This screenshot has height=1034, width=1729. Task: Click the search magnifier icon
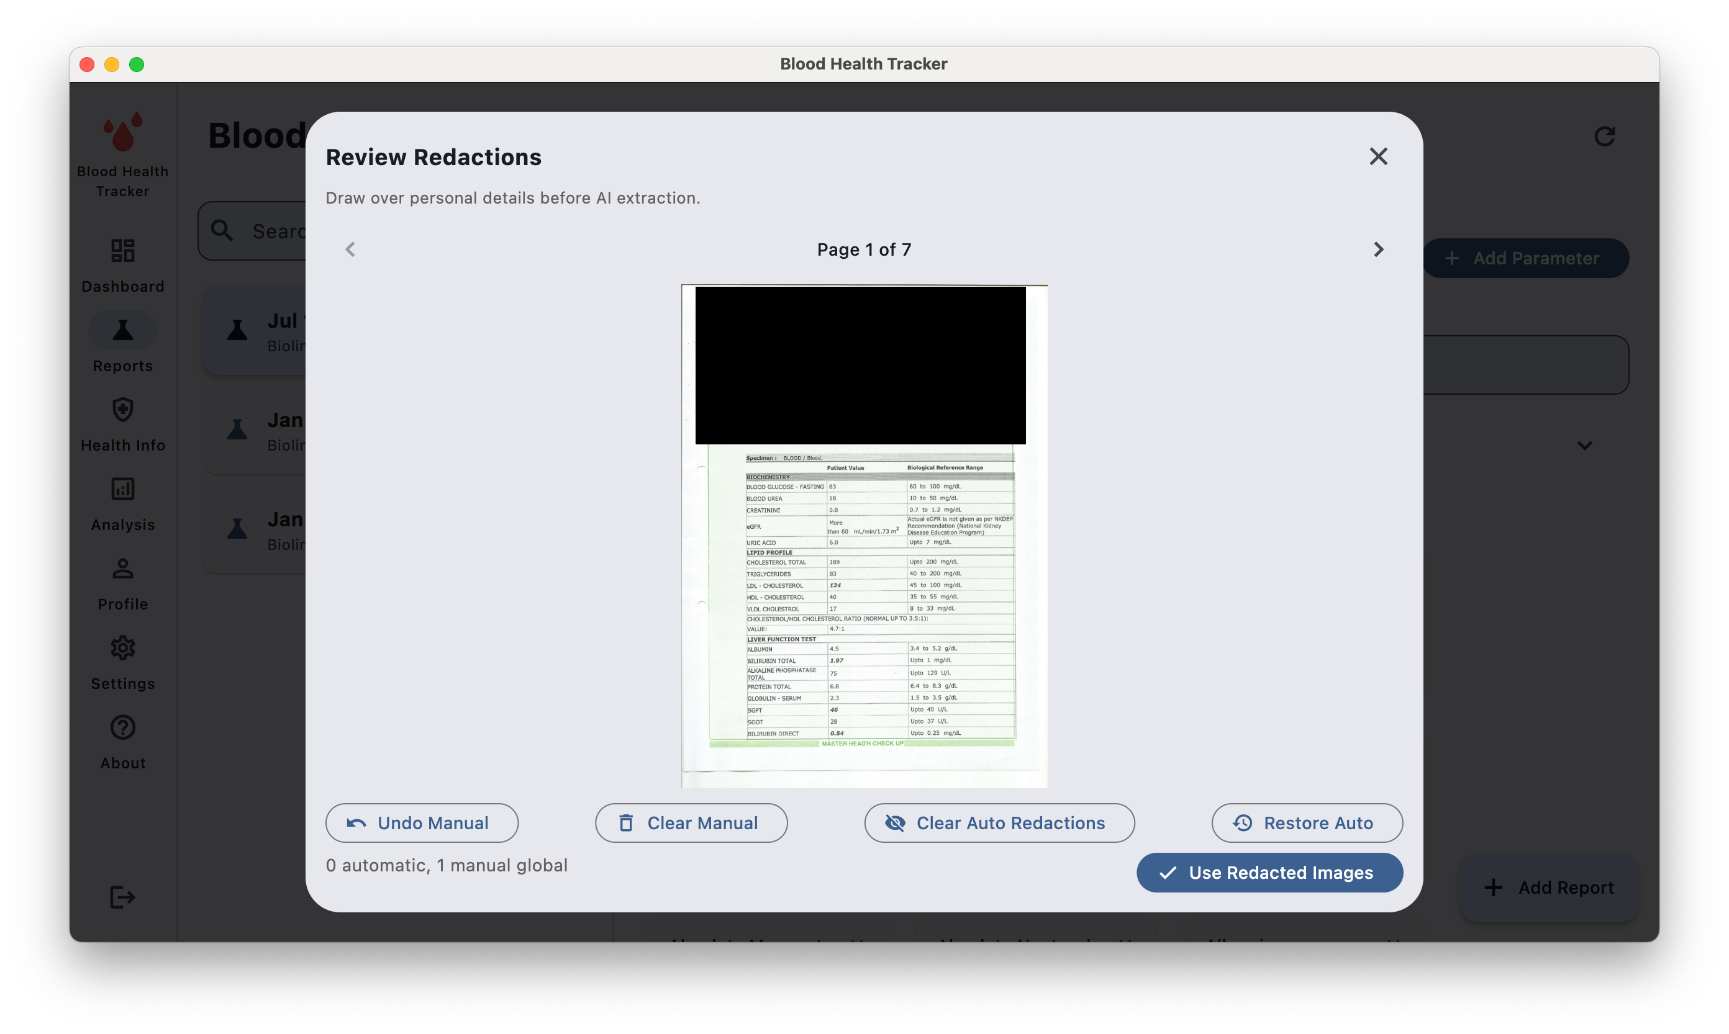click(x=222, y=231)
